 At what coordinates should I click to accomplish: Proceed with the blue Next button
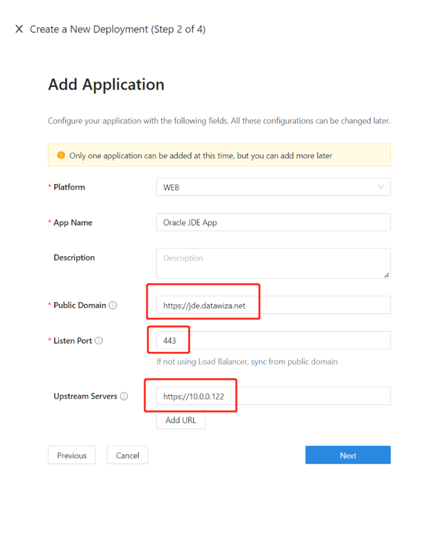pos(348,455)
